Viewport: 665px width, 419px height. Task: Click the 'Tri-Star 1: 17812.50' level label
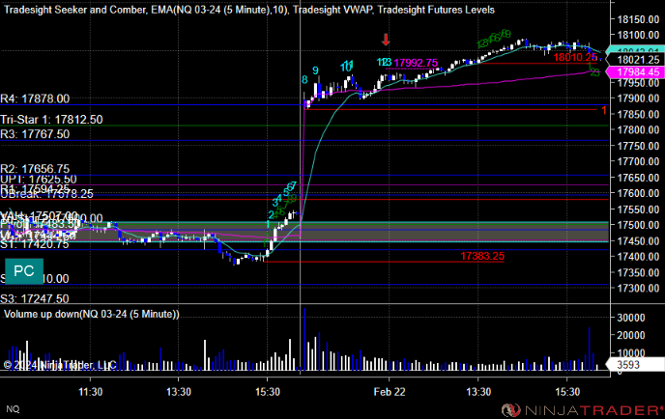tap(51, 120)
